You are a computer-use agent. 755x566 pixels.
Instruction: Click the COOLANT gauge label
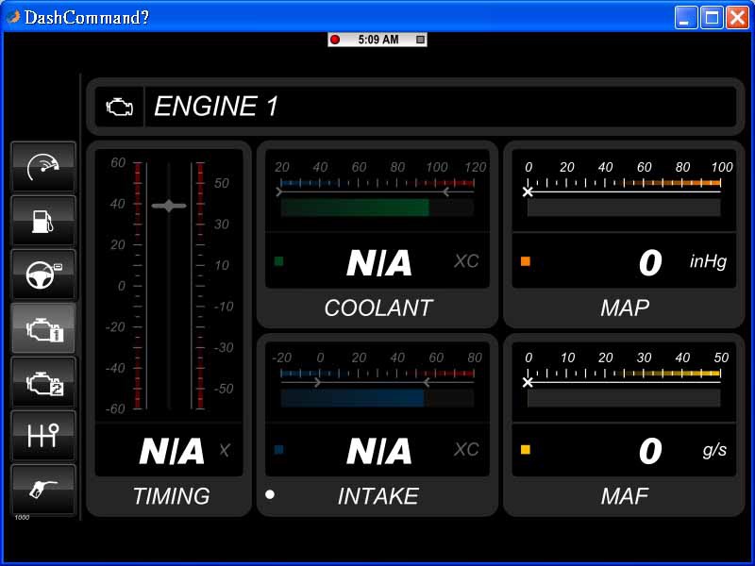point(377,308)
